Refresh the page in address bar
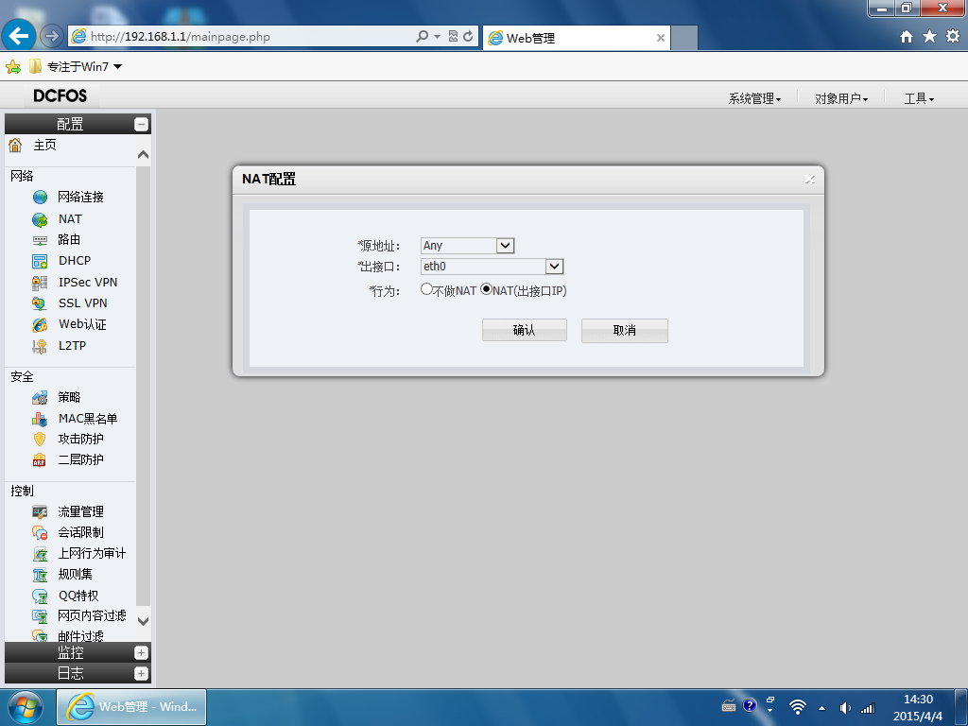 point(468,37)
